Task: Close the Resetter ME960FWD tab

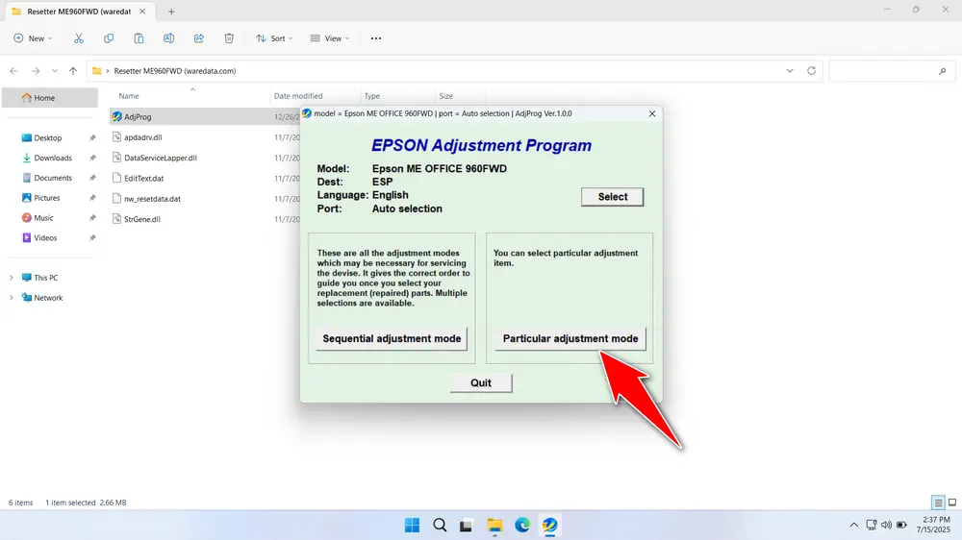Action: 142,12
